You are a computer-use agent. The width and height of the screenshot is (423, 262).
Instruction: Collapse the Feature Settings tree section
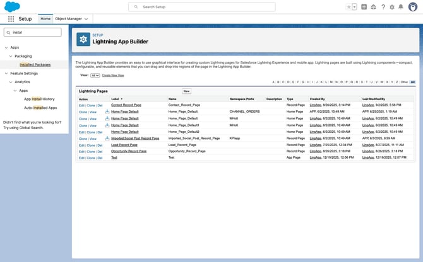coord(6,74)
